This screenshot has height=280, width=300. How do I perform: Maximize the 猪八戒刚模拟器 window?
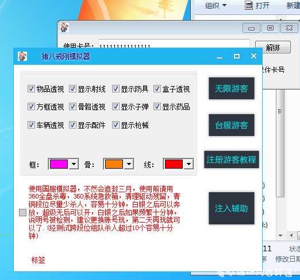pyautogui.click(x=237, y=56)
